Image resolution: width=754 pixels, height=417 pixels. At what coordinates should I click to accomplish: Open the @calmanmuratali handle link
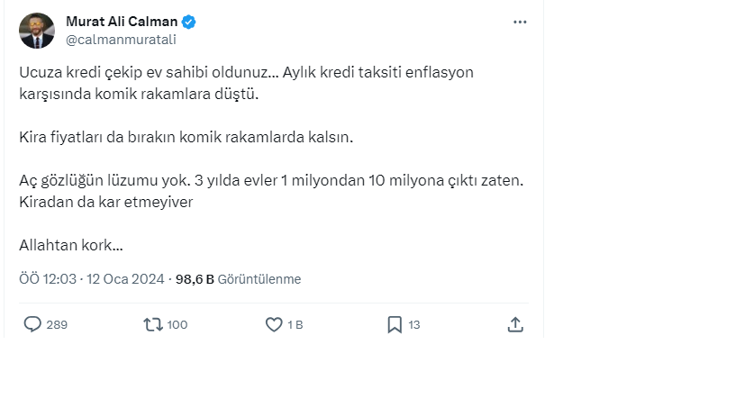[x=120, y=39]
